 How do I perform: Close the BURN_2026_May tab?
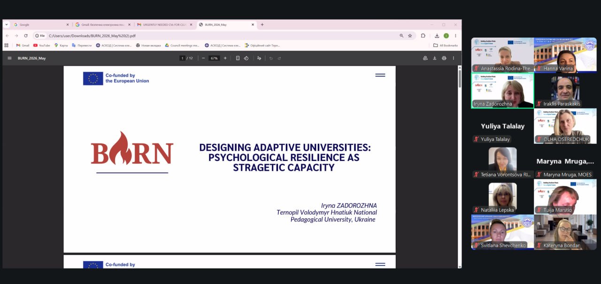coord(253,24)
